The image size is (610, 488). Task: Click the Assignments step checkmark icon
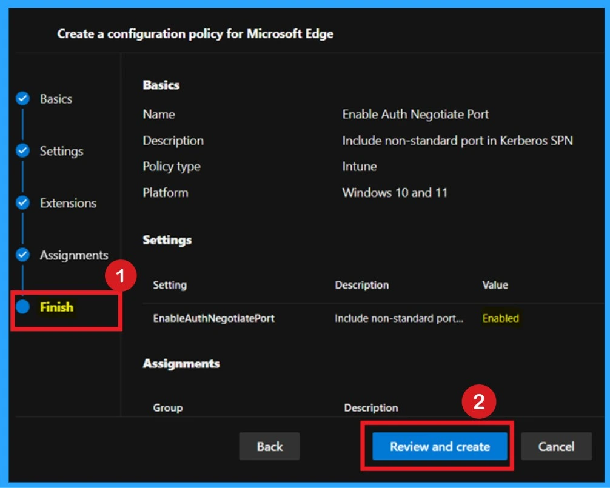[22, 255]
